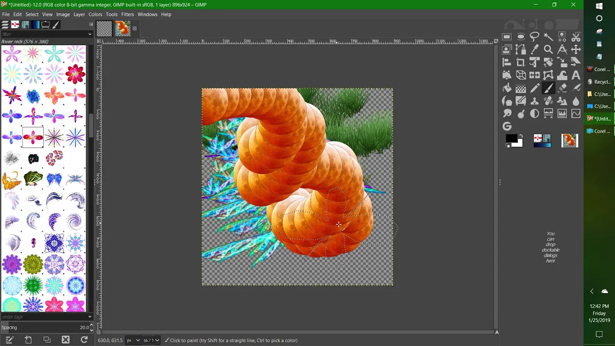Open the File menu

tap(6, 14)
